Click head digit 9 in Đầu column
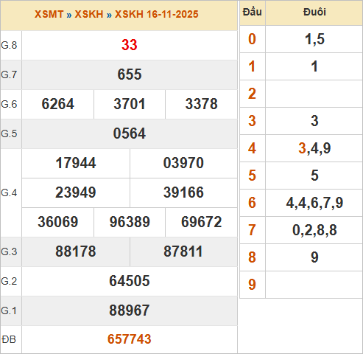 pos(252,285)
